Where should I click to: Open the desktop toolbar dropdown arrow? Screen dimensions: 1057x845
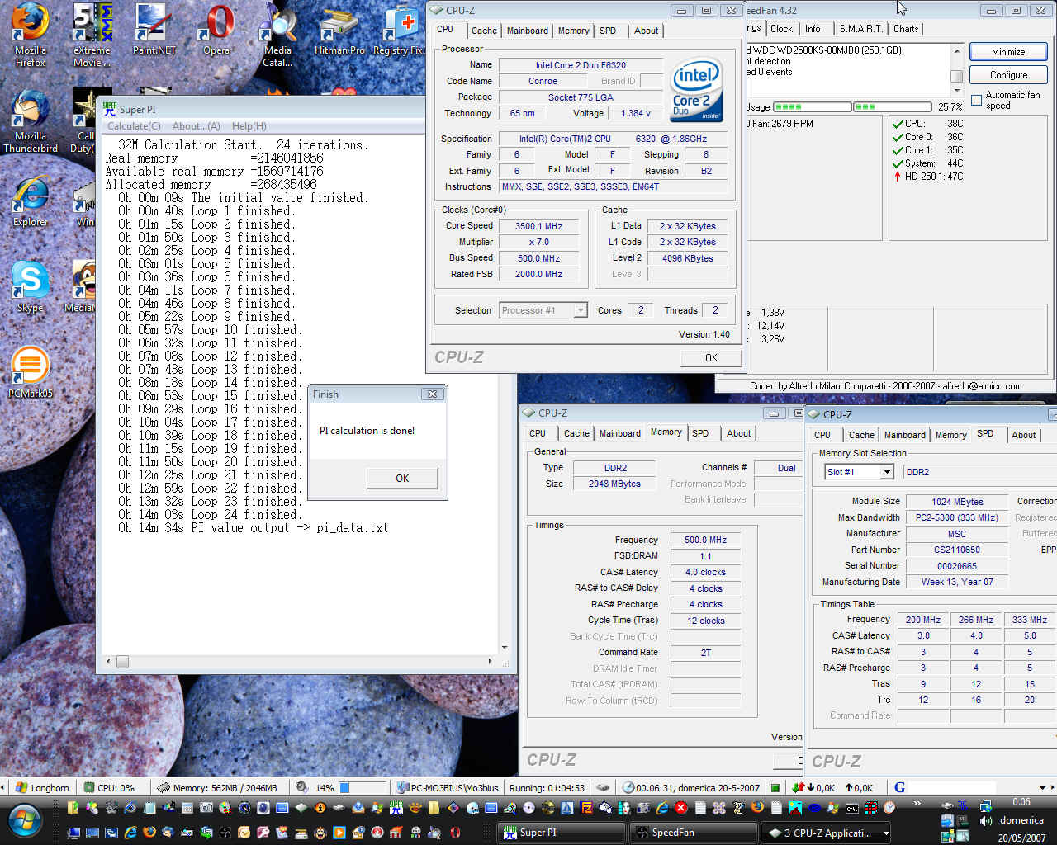point(1042,787)
